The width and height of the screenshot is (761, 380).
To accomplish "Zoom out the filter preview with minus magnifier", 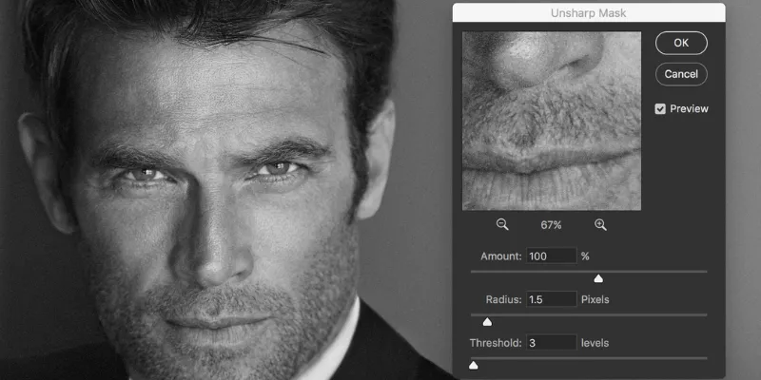I will 502,225.
